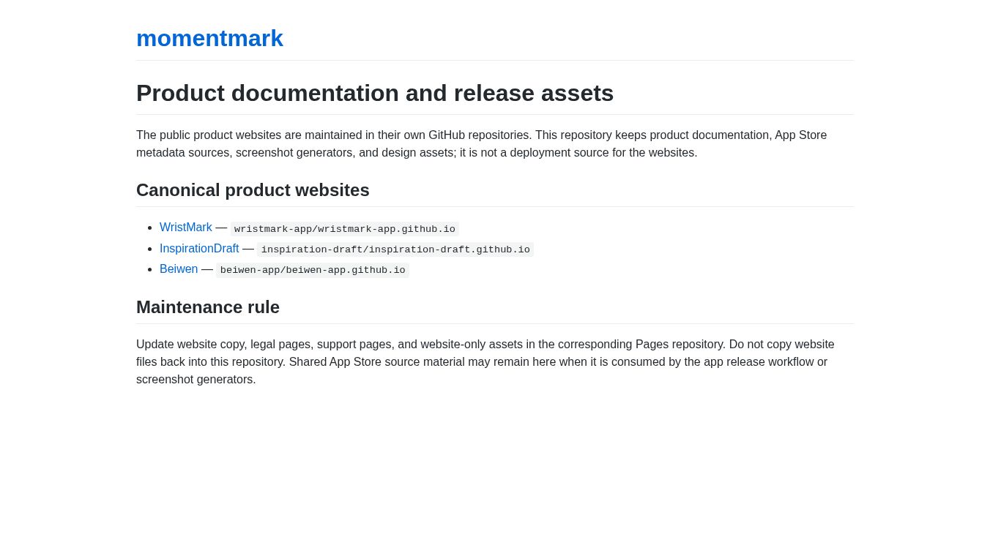Click 'metadata sources' in the intro paragraph
Image resolution: width=990 pixels, height=556 pixels.
182,153
